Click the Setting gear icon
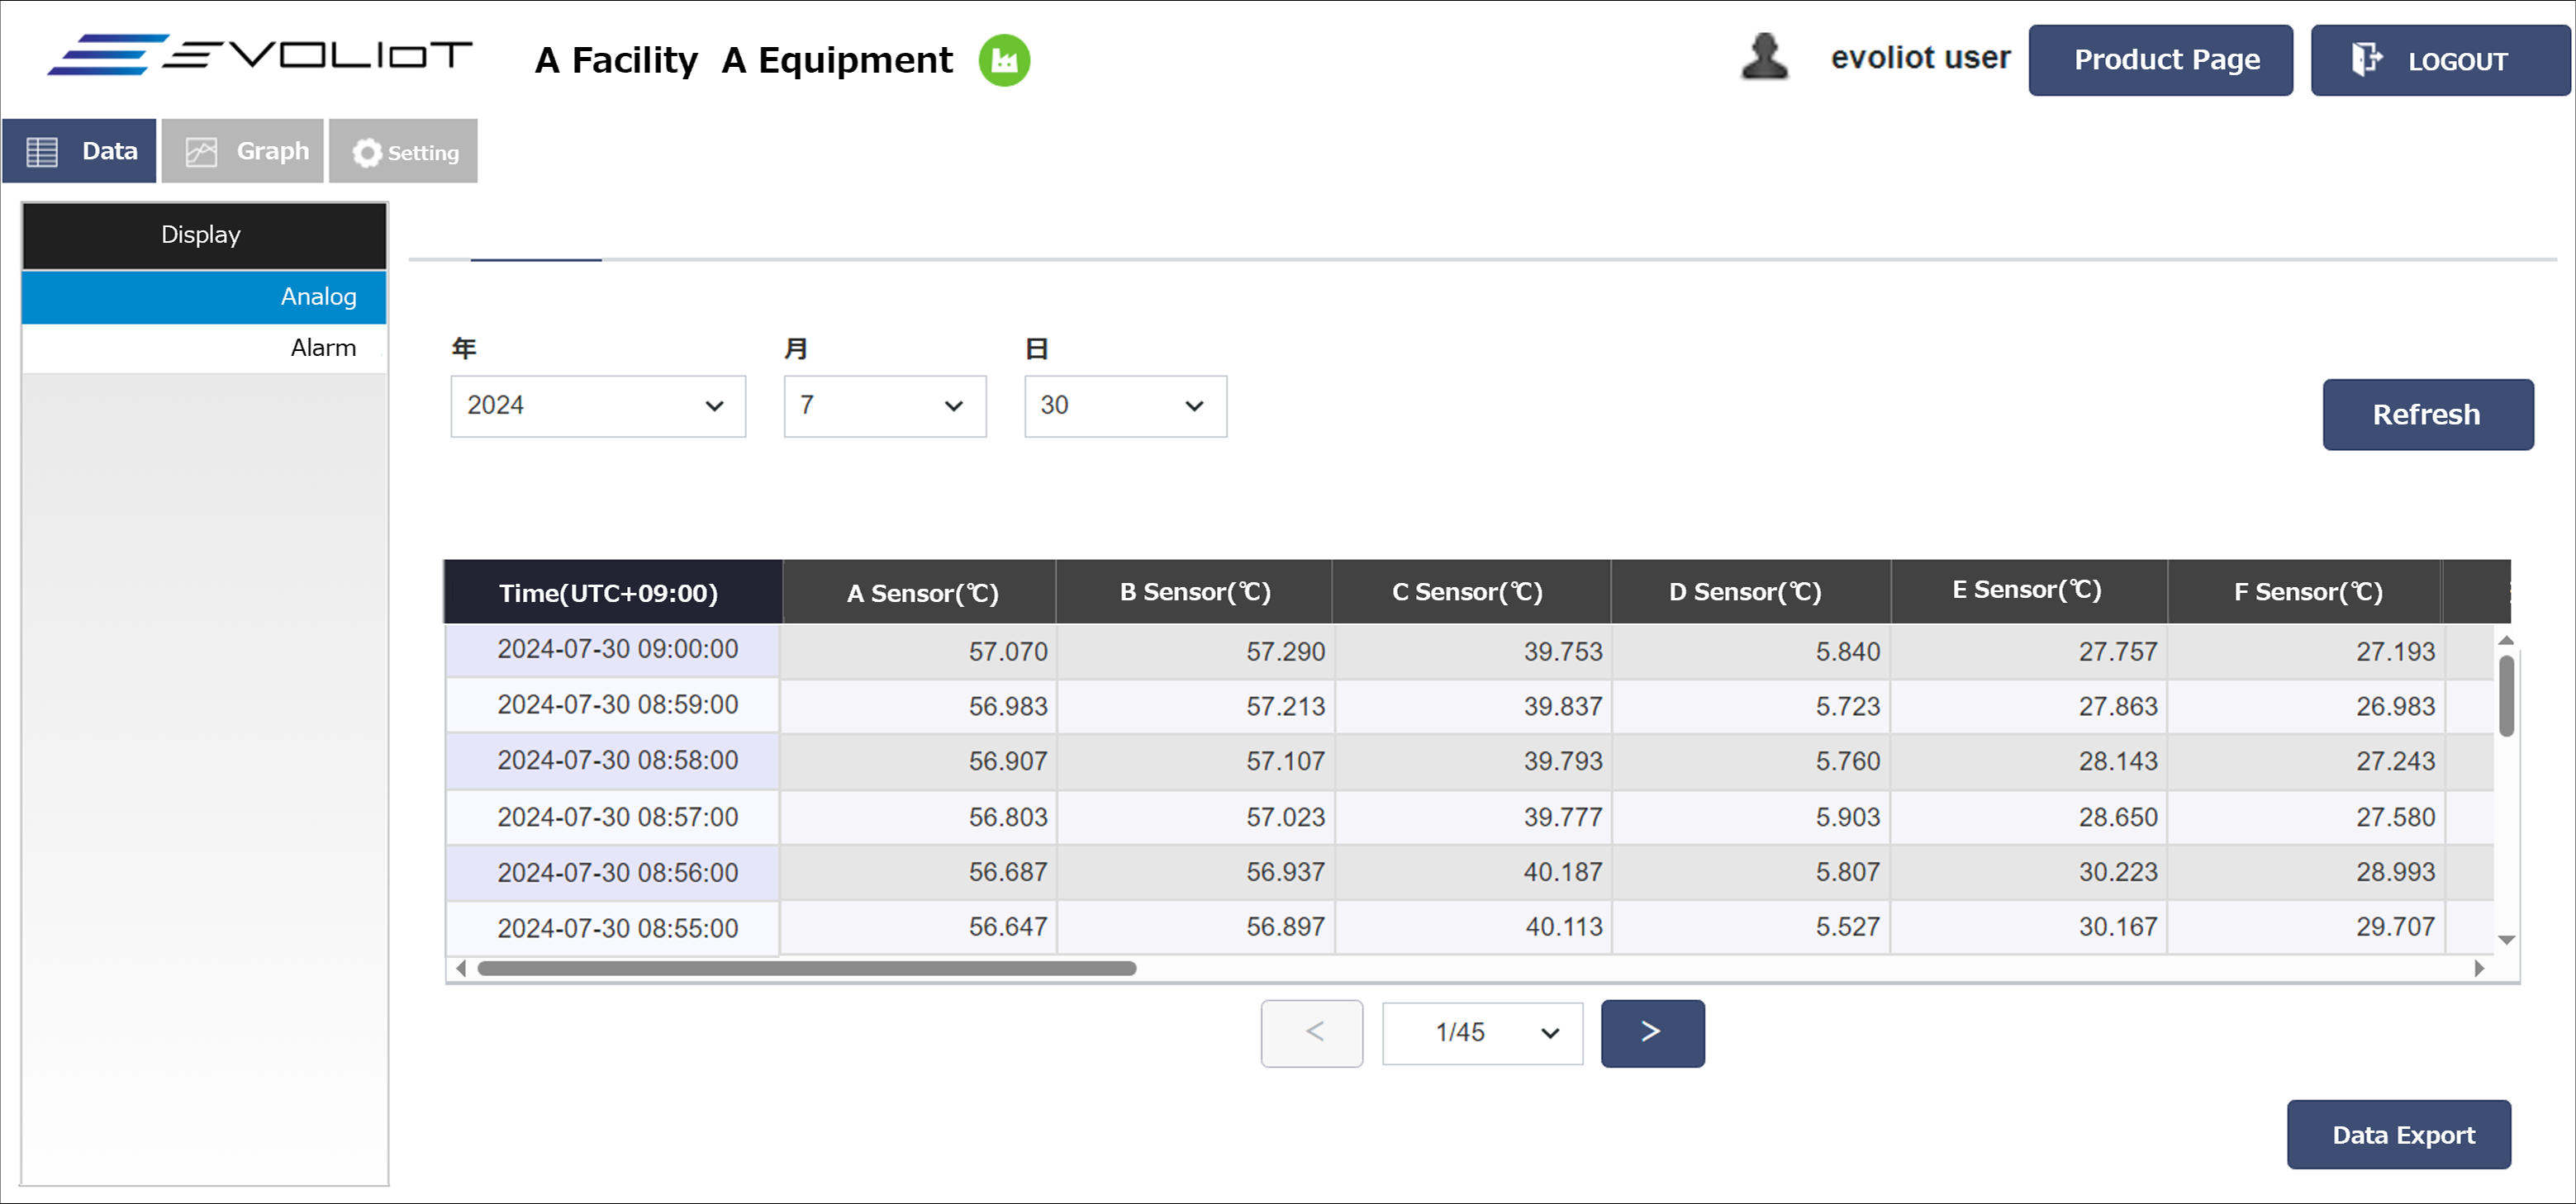The height and width of the screenshot is (1204, 2576). [367, 153]
